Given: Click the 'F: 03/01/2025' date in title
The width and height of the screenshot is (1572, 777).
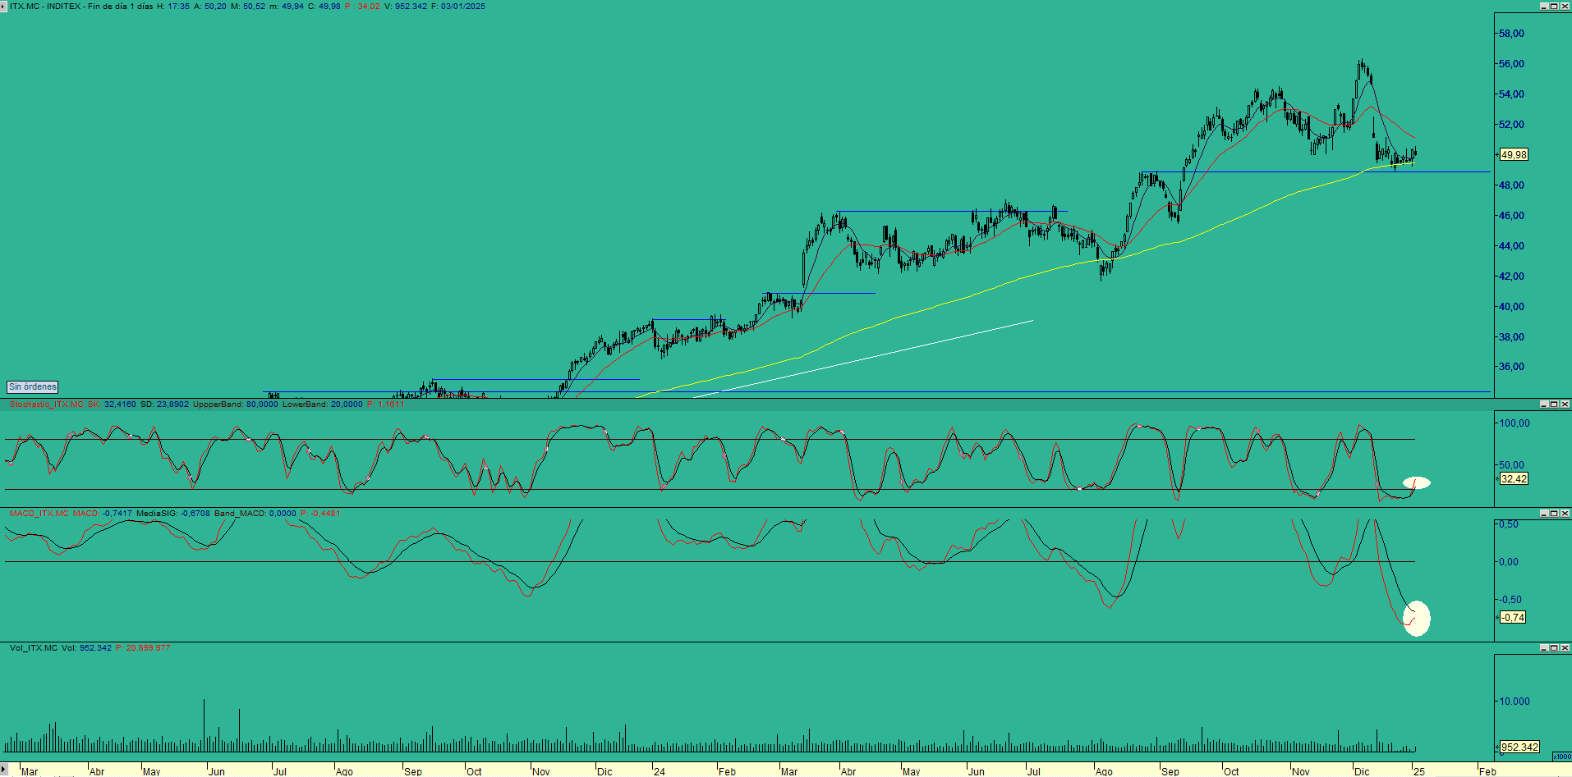Looking at the screenshot, I should coord(458,6).
